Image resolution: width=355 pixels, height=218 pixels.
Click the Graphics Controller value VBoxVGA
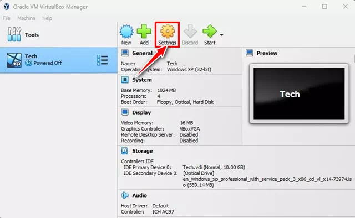point(190,129)
